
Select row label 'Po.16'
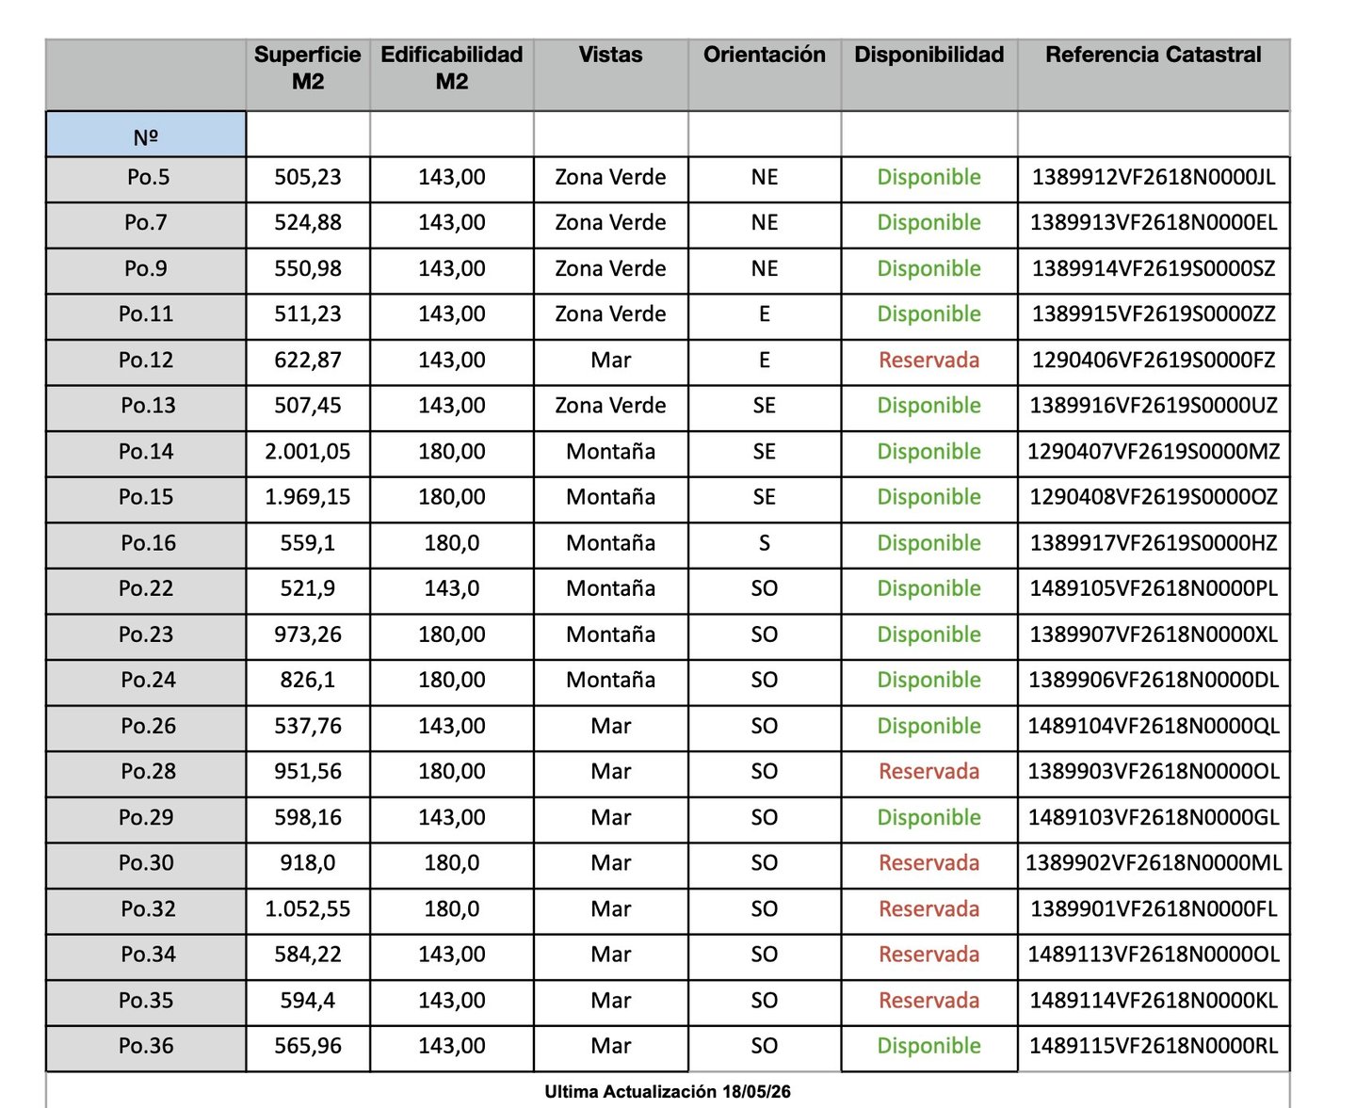pos(149,542)
